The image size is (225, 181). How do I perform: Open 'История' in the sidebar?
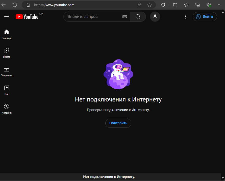(7, 109)
